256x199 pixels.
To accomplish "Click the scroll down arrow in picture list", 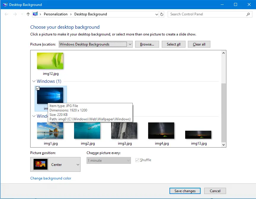I will pos(223,145).
